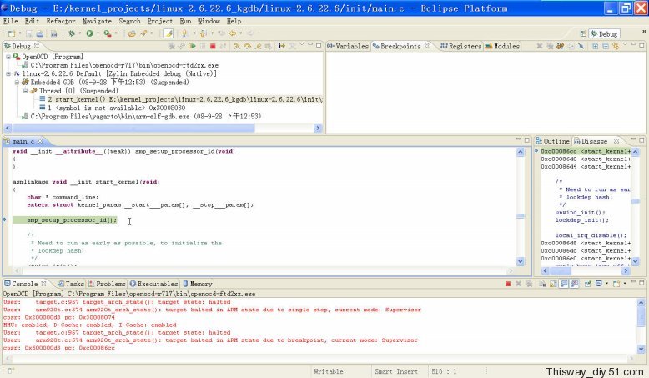
Task: Click Step Into in Debug view toolbar
Action: coord(237,46)
